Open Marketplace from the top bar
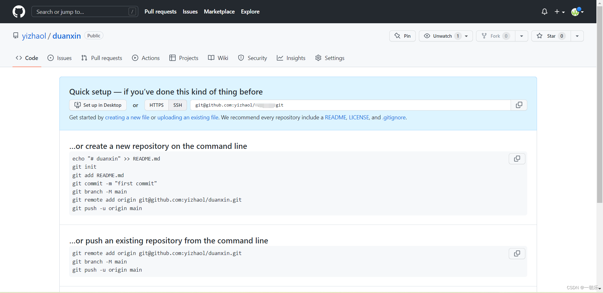The image size is (603, 293). pyautogui.click(x=219, y=12)
